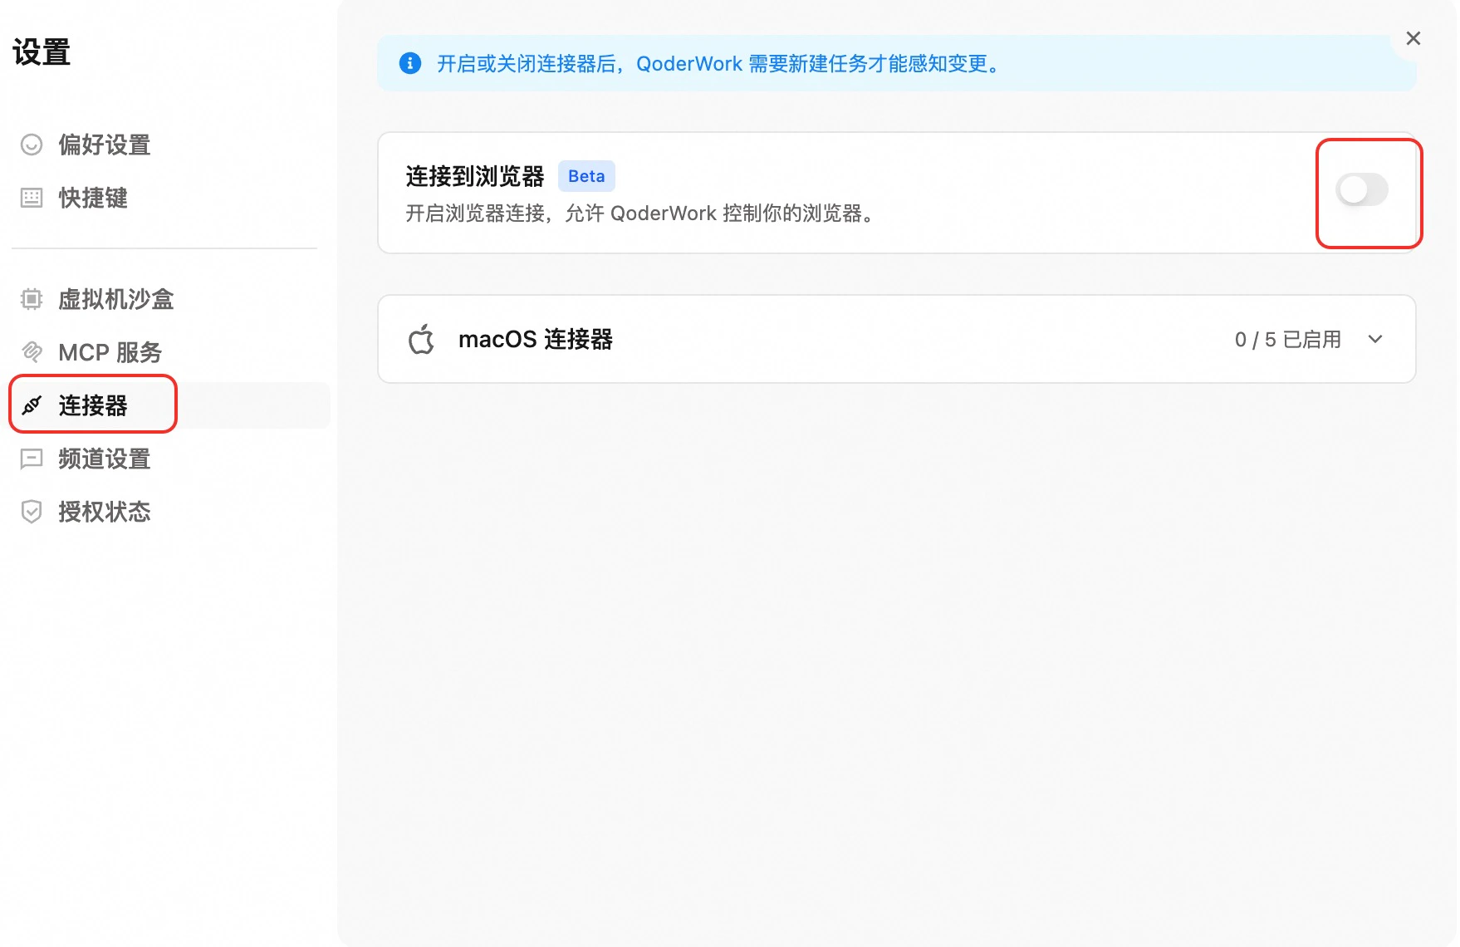Image resolution: width=1460 pixels, height=947 pixels.
Task: Open the 频道设置 settings page
Action: (x=104, y=459)
